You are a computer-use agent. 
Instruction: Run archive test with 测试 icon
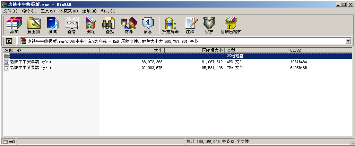coord(52,26)
